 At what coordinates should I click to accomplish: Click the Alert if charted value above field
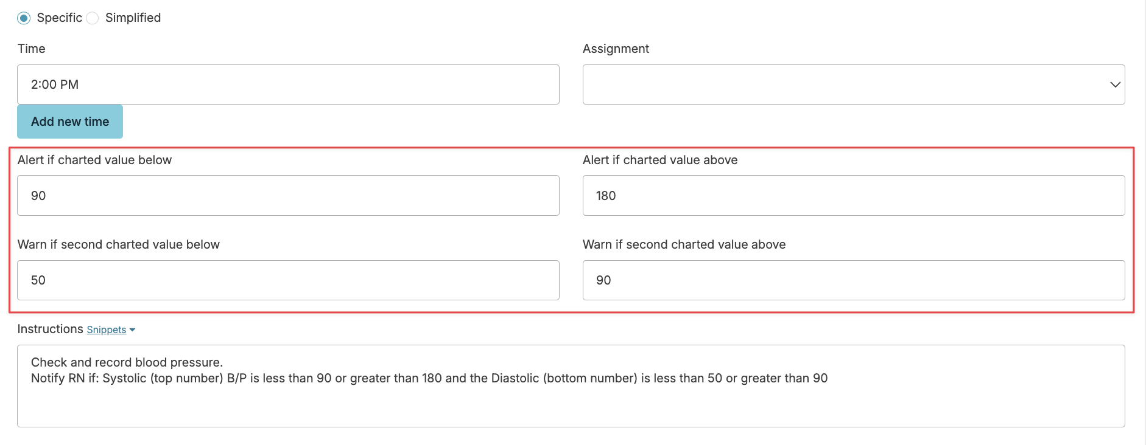coord(854,196)
